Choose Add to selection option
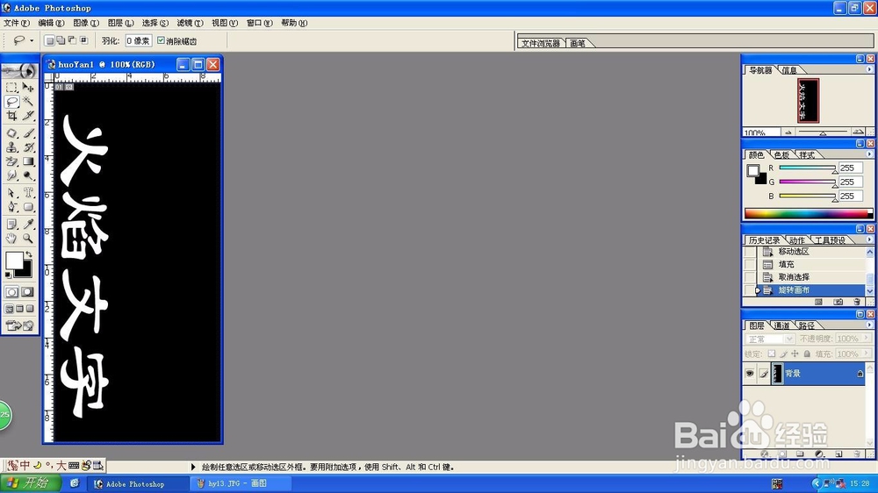 click(x=61, y=40)
